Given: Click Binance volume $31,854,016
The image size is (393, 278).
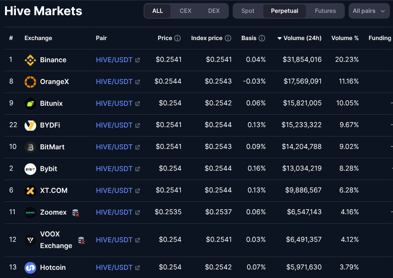Looking at the screenshot, I should tap(302, 59).
